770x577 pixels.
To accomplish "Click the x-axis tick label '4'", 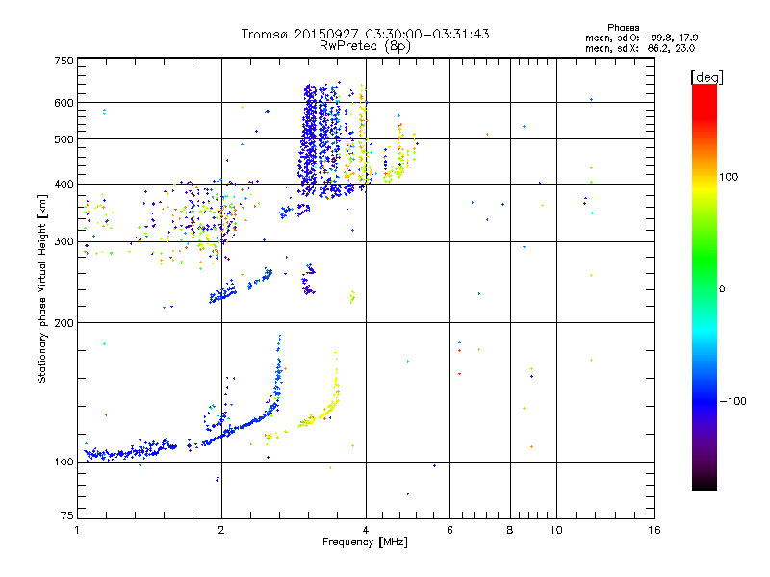I will 366,531.
